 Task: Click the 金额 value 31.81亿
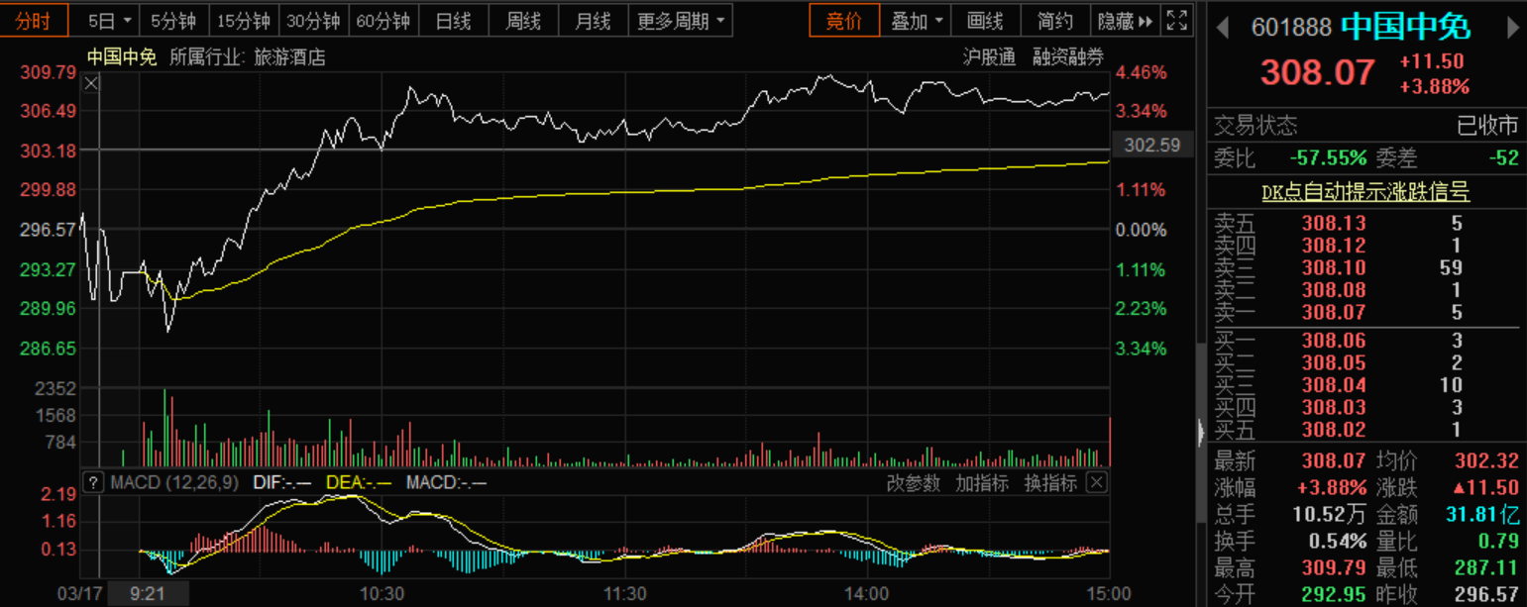click(1482, 514)
